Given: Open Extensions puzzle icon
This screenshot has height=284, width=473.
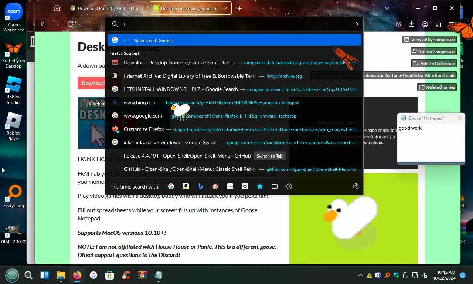Looking at the screenshot, I should [438, 24].
